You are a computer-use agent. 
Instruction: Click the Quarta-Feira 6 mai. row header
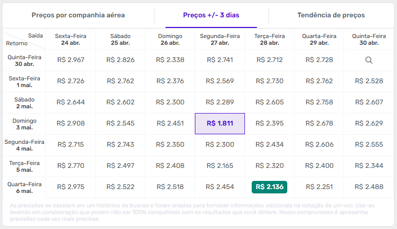pyautogui.click(x=23, y=187)
